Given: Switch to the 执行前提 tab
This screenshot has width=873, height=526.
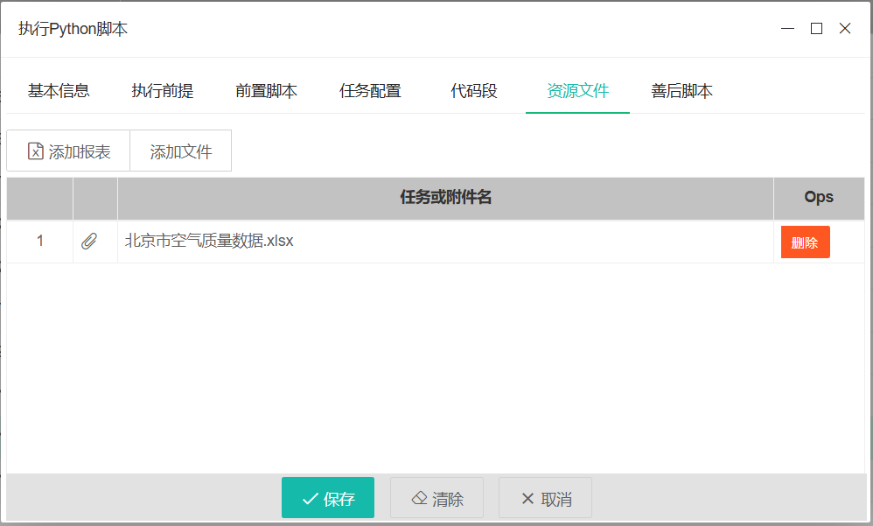Looking at the screenshot, I should click(162, 91).
